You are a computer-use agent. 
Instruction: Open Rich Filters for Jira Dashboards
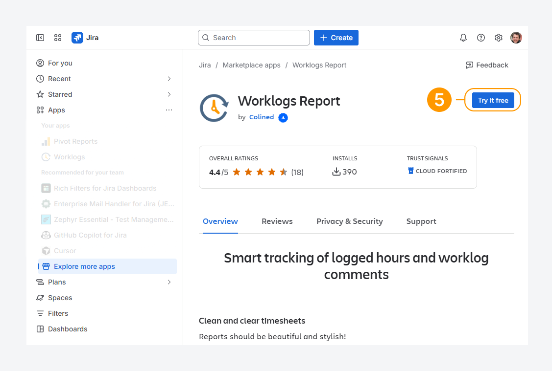click(107, 188)
